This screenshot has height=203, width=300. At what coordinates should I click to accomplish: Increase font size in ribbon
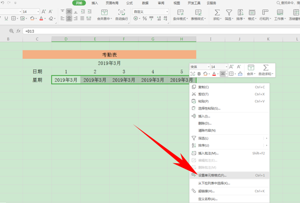[43, 12]
